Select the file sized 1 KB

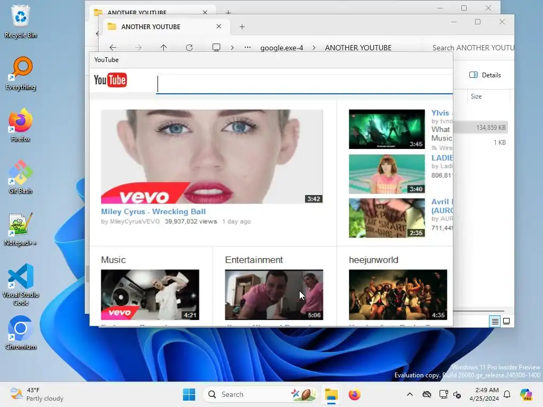pos(480,143)
